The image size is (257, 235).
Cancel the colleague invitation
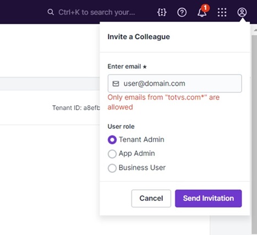pyautogui.click(x=151, y=198)
